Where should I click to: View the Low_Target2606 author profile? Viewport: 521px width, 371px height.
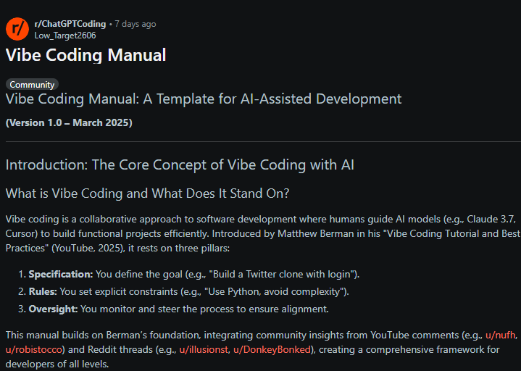click(x=65, y=36)
